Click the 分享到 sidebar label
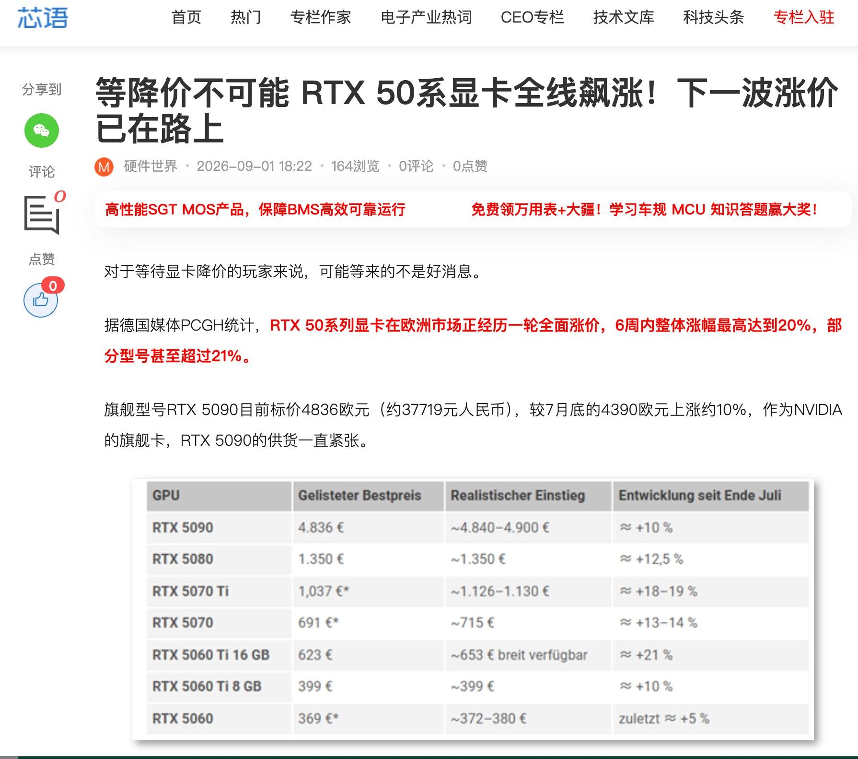 pos(42,89)
